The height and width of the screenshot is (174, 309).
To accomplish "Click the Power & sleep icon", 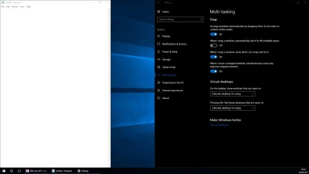I will 159,52.
